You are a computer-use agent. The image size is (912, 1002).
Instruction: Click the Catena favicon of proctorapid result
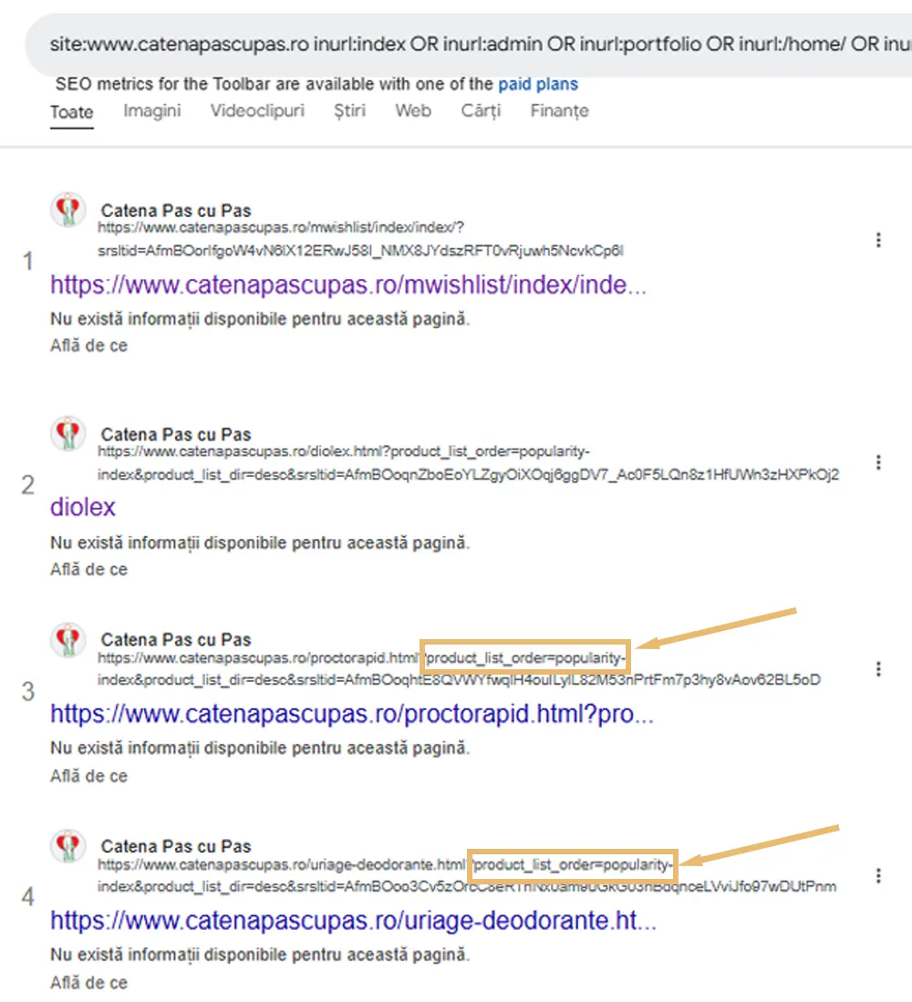pyautogui.click(x=67, y=640)
